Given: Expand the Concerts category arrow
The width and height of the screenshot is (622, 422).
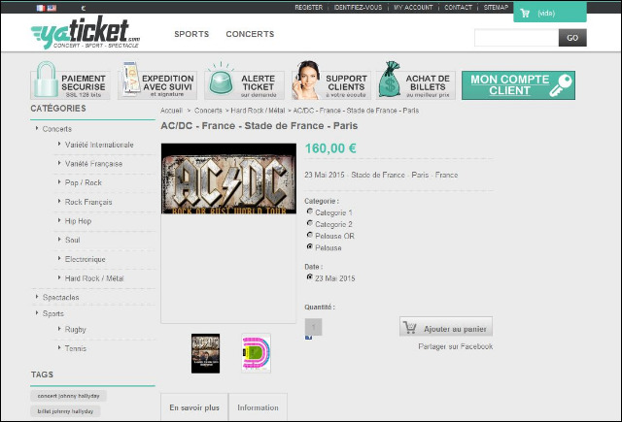Looking at the screenshot, I should click(37, 128).
